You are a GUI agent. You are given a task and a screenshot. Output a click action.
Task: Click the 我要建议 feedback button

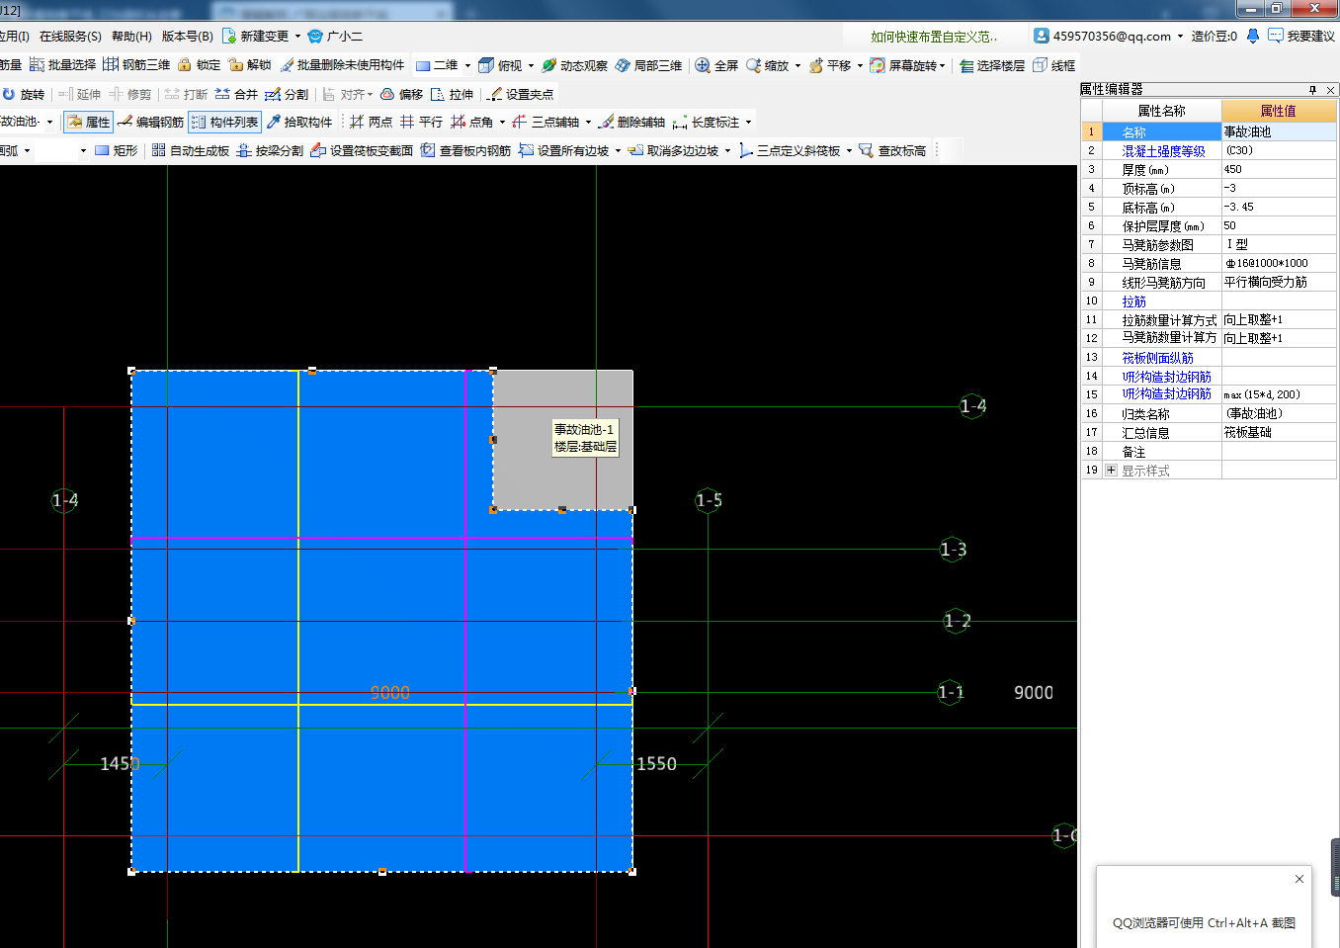[x=1301, y=37]
